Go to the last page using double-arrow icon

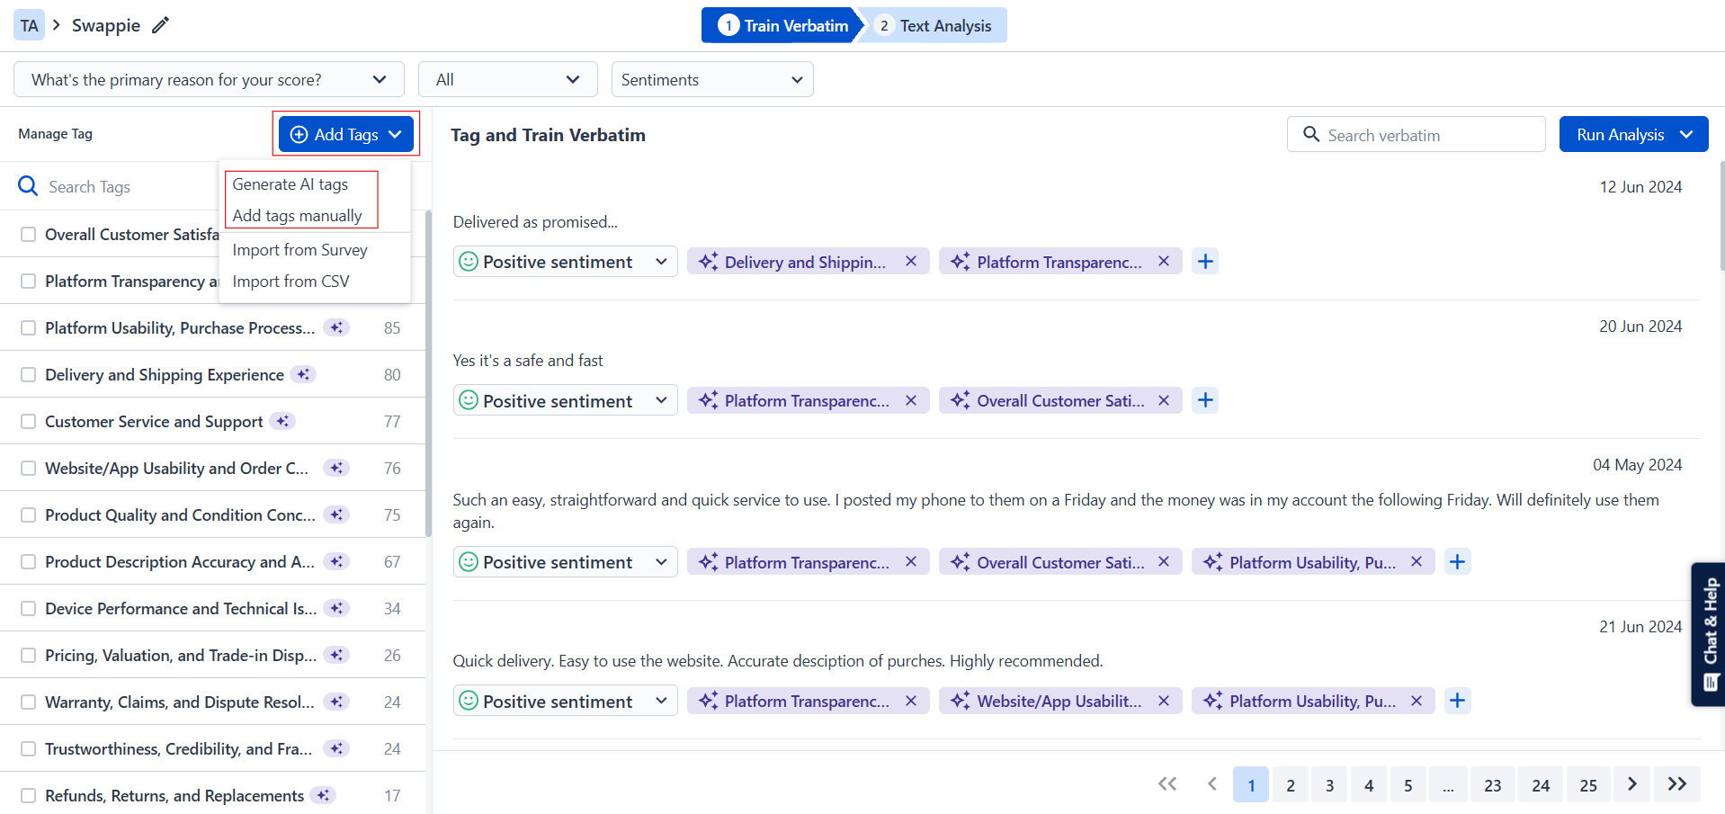1676,784
